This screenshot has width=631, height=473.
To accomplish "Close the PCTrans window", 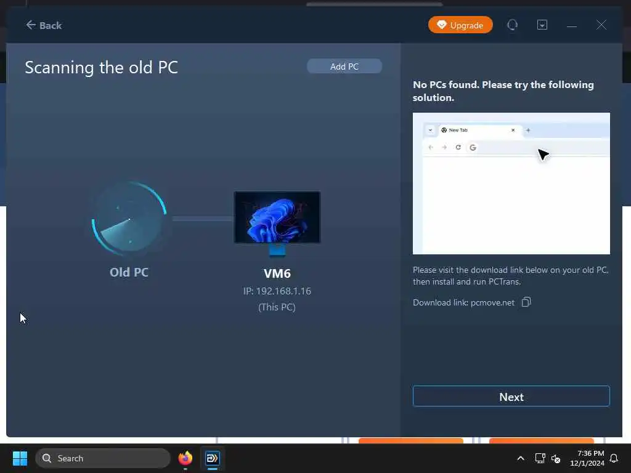I will click(x=601, y=25).
